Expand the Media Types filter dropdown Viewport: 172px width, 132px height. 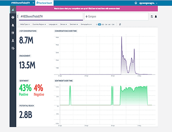click(24, 24)
